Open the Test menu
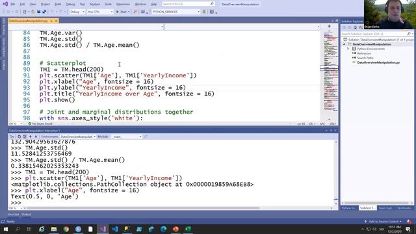Image resolution: width=416 pixels, height=234 pixels. (83, 5)
